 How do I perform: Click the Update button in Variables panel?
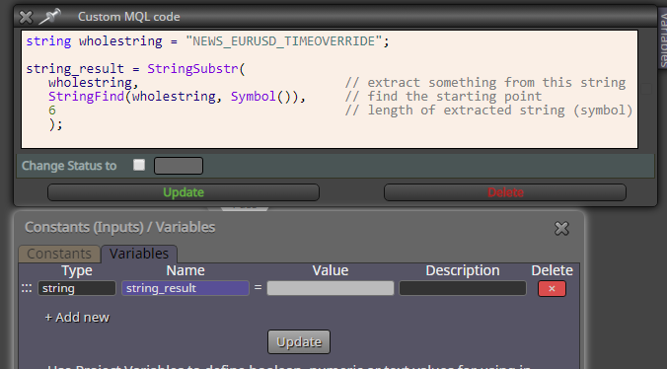click(299, 341)
